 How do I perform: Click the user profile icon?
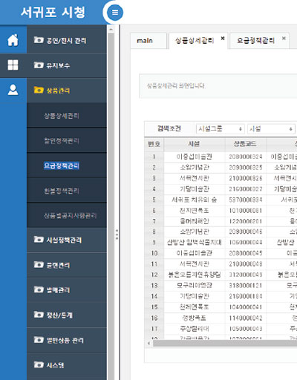click(x=13, y=90)
